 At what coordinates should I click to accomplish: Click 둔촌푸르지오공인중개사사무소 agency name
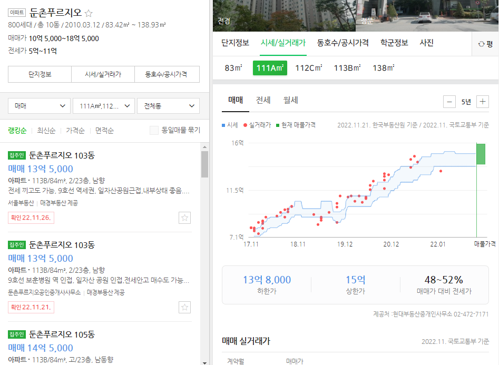click(44, 292)
